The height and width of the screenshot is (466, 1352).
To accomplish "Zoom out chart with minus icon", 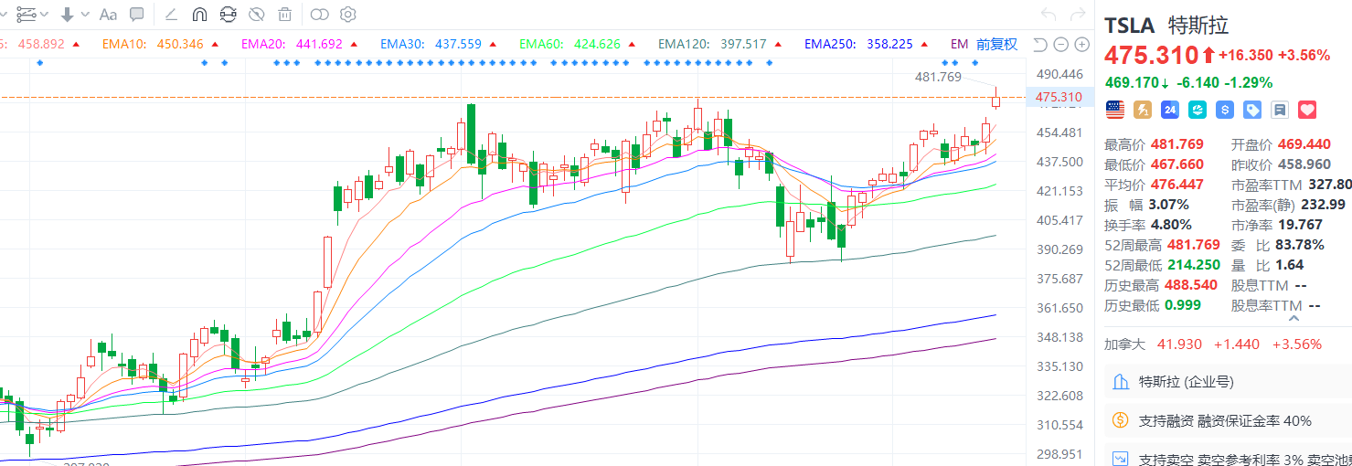I will click(1060, 44).
